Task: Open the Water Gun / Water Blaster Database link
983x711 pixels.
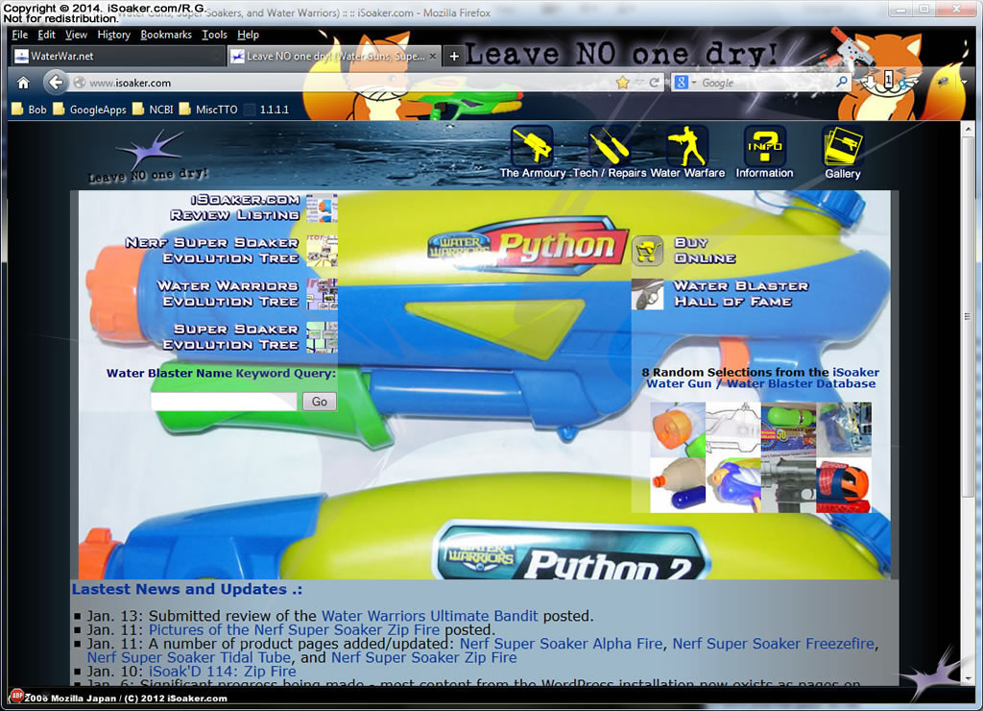Action: [x=761, y=383]
